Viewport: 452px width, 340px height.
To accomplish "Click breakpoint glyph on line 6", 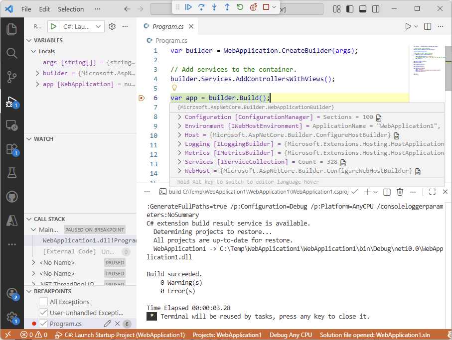I will coord(142,98).
